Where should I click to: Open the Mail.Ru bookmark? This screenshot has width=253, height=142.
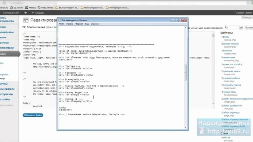pos(31,7)
